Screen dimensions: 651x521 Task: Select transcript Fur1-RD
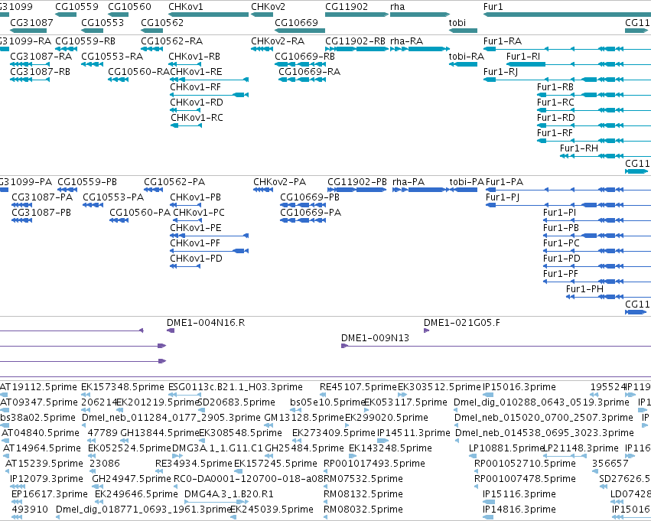(x=556, y=118)
